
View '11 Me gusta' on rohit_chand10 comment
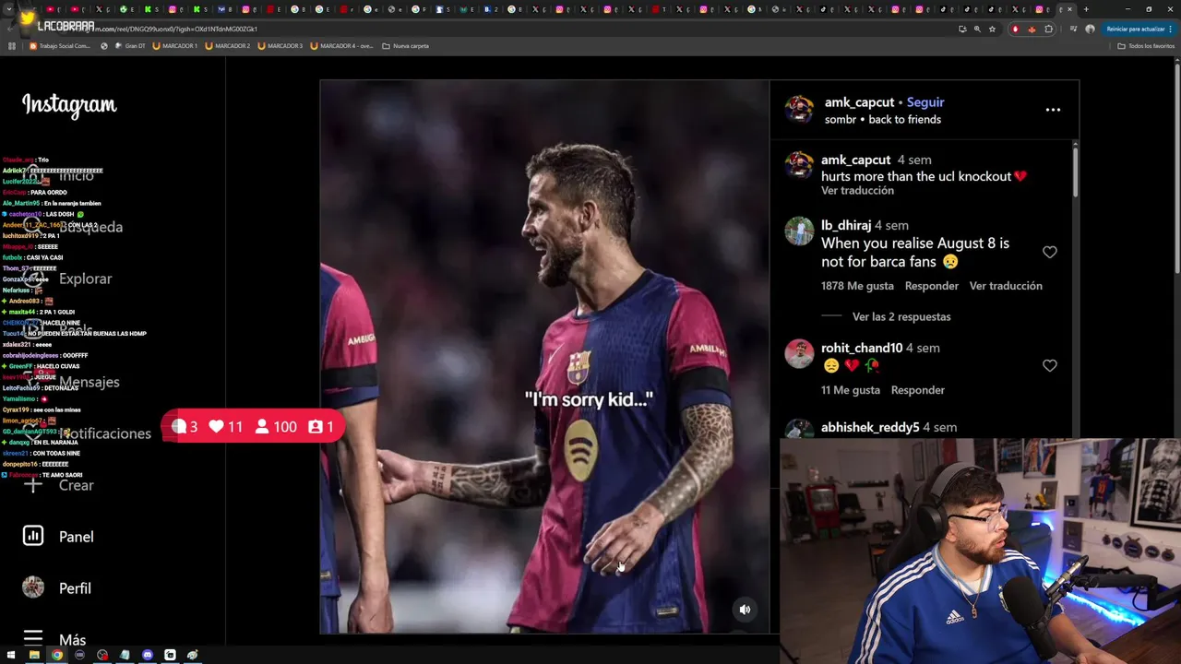tap(851, 390)
